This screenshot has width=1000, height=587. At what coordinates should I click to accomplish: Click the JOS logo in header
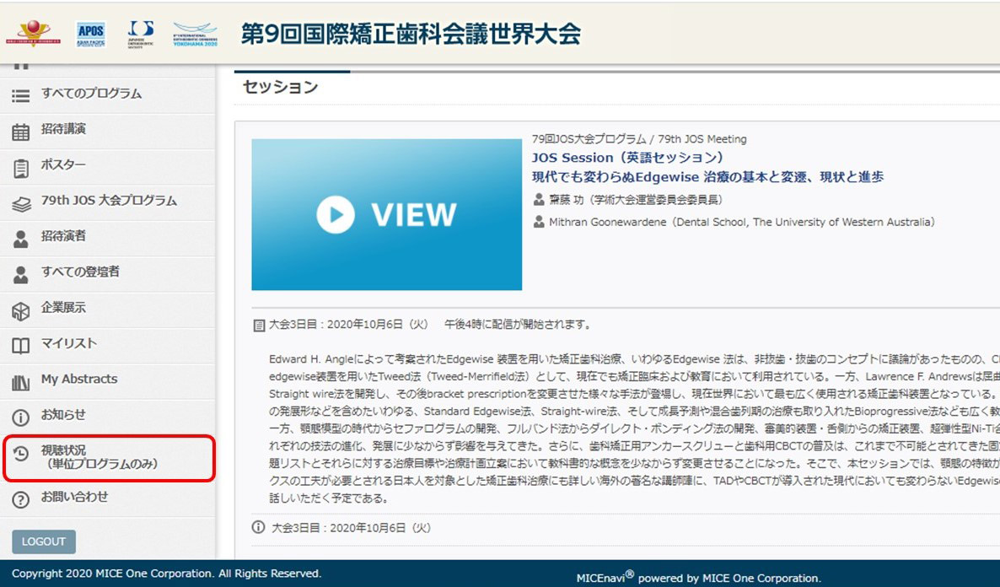140,34
